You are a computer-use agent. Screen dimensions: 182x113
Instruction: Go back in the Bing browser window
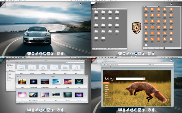(103, 65)
